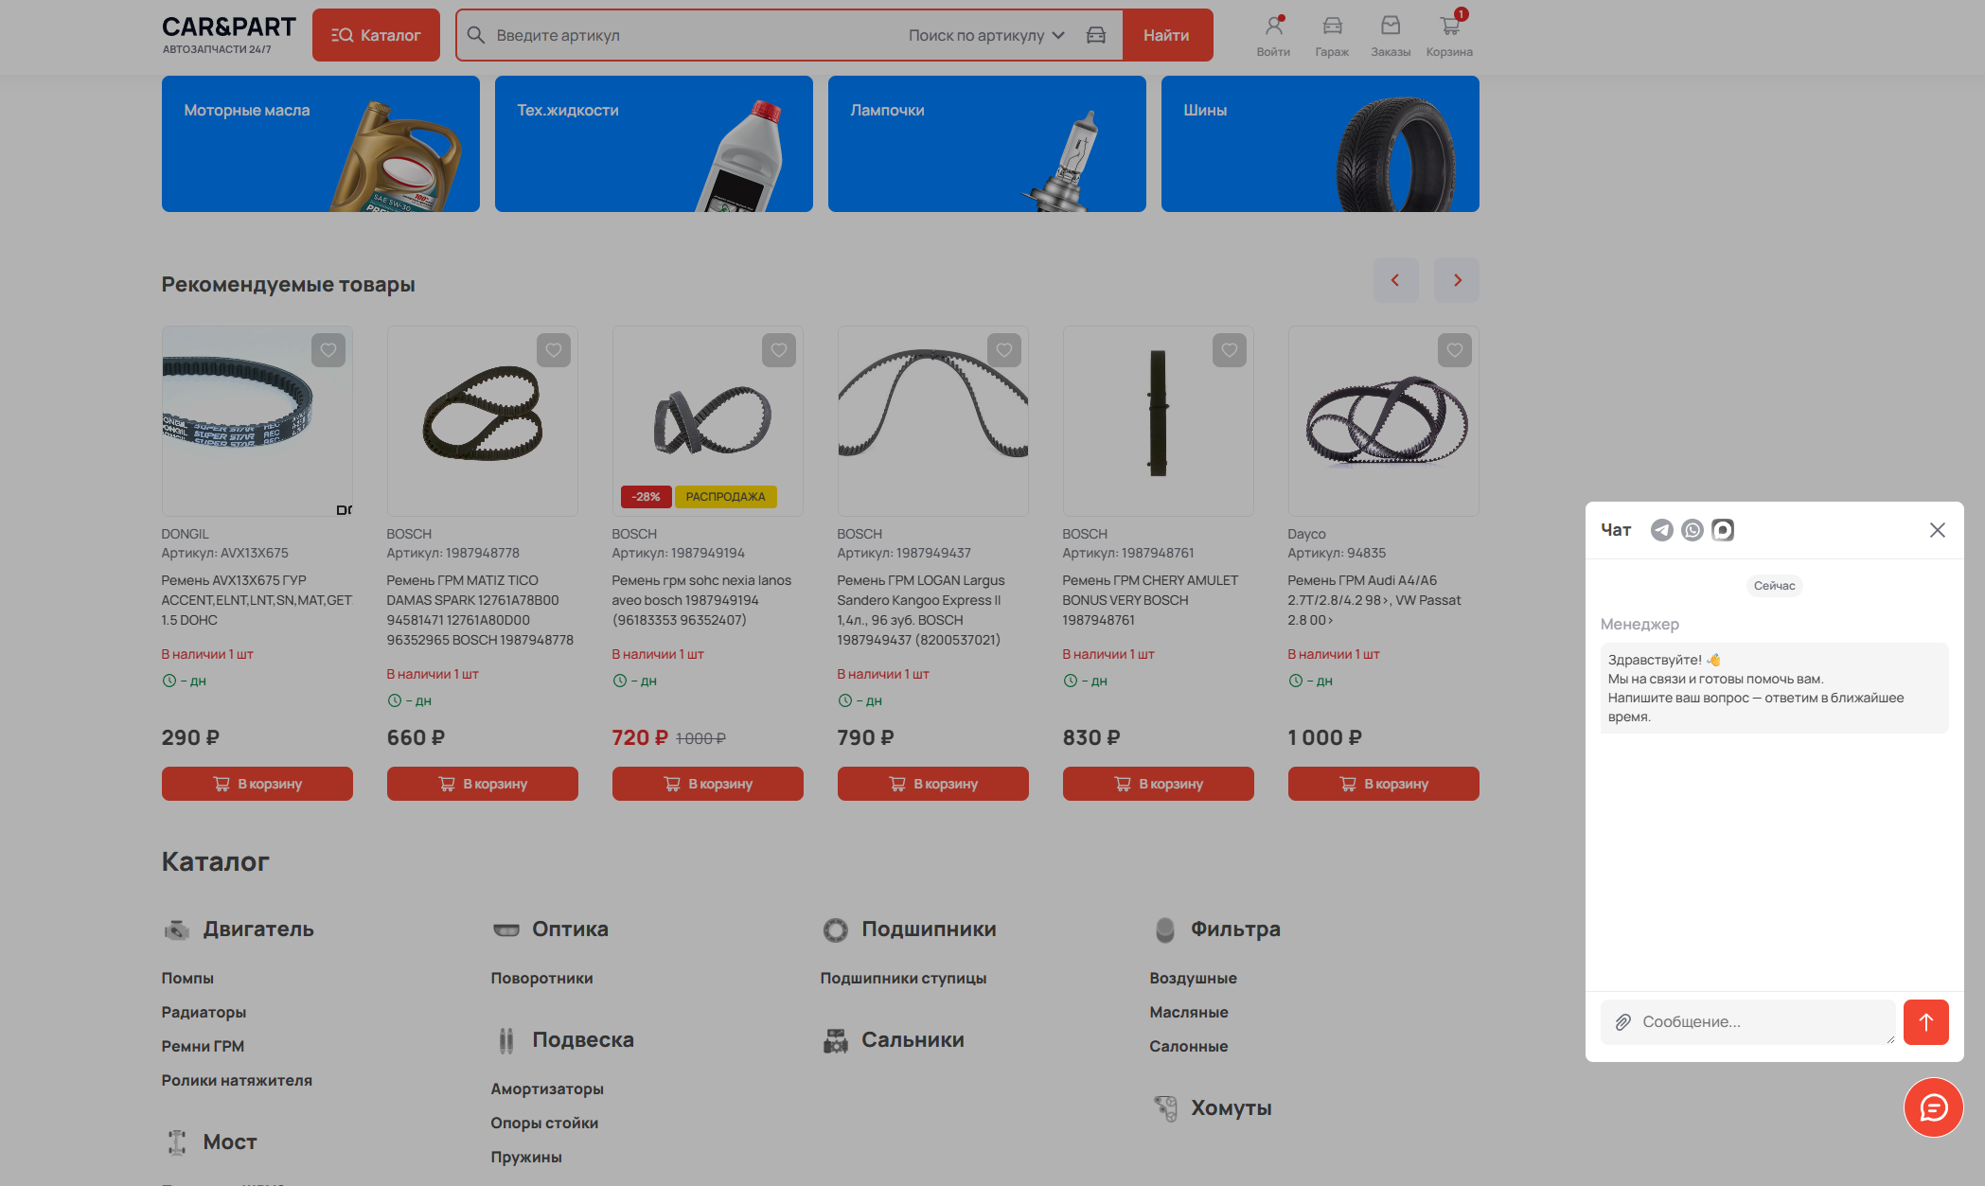Open the Корзина cart icon
The width and height of the screenshot is (1985, 1186).
(x=1449, y=35)
